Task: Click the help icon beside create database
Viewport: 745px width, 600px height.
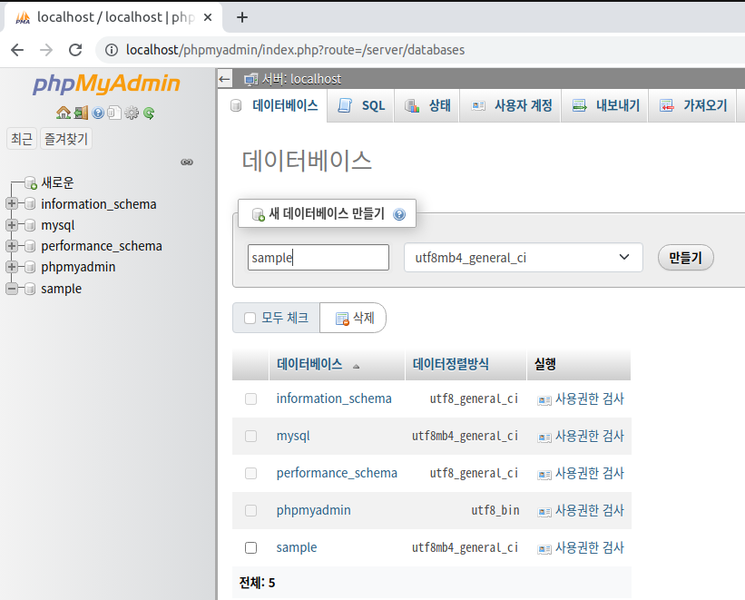Action: pos(399,214)
